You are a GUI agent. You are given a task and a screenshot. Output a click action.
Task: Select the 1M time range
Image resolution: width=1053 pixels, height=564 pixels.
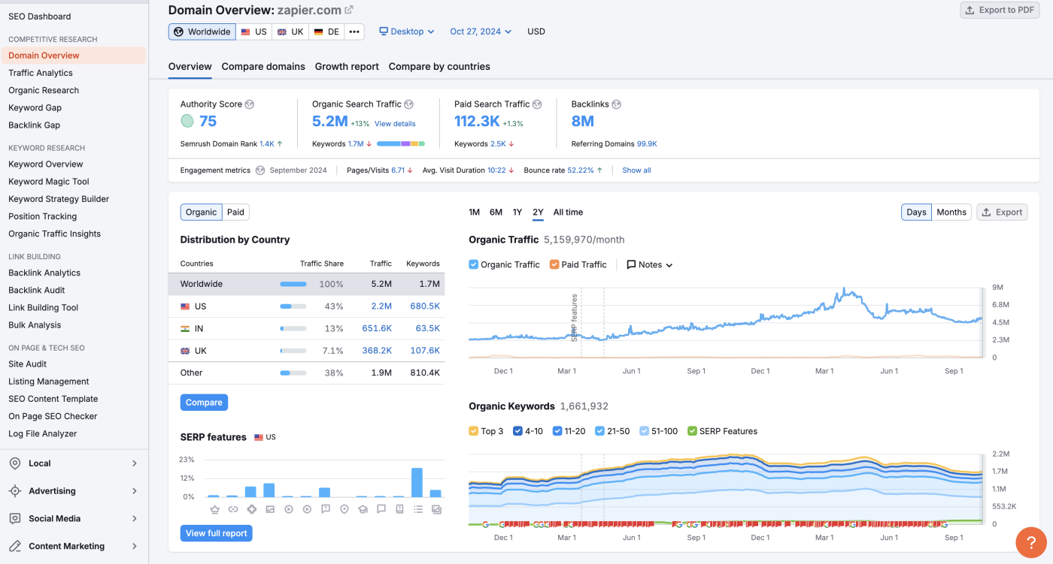click(x=474, y=213)
